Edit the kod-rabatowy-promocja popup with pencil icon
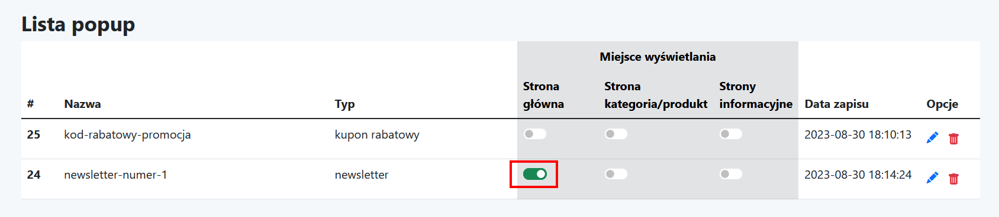 (932, 138)
